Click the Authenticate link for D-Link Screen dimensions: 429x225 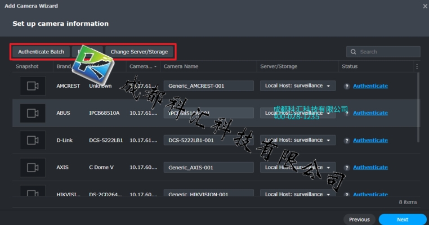[x=370, y=140]
